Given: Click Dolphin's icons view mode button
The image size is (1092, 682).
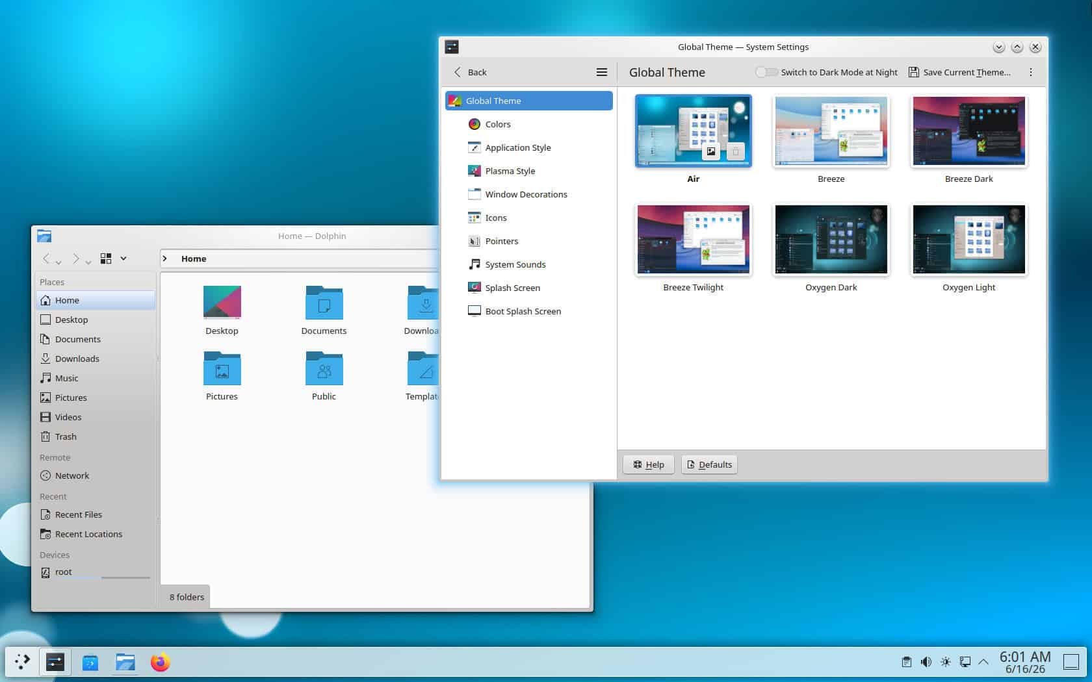Looking at the screenshot, I should [x=106, y=259].
